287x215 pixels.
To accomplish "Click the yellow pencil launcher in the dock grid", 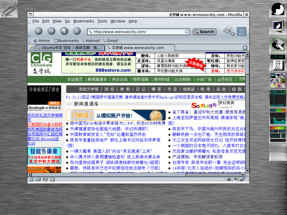I will (273, 85).
